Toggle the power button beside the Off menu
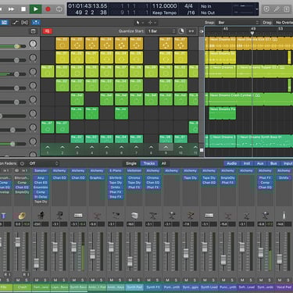Image resolution: width=293 pixels, height=293 pixels. click(x=23, y=163)
